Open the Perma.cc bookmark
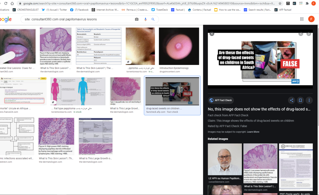This screenshot has height=195, width=319. coord(135,10)
